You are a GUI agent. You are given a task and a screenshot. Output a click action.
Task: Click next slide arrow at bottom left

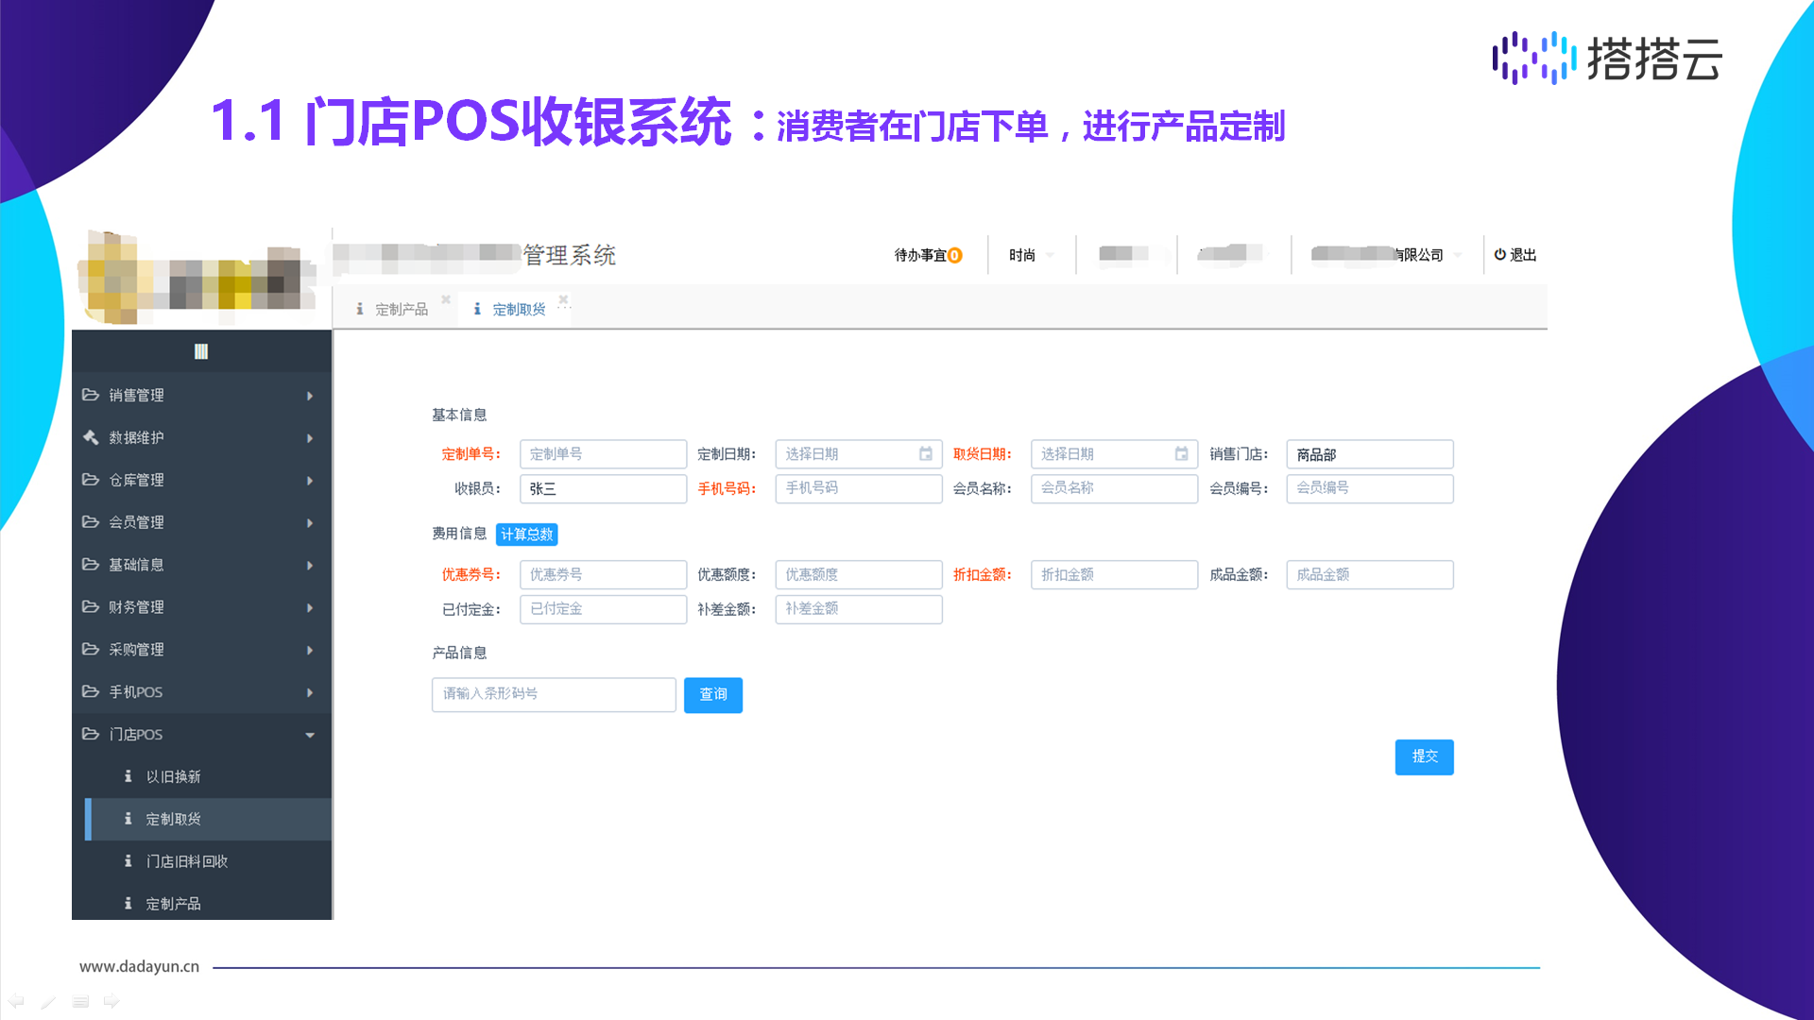pos(111,1001)
